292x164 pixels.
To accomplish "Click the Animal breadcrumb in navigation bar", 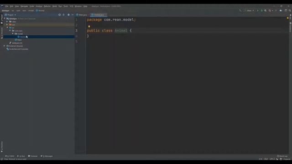I will point(40,10).
